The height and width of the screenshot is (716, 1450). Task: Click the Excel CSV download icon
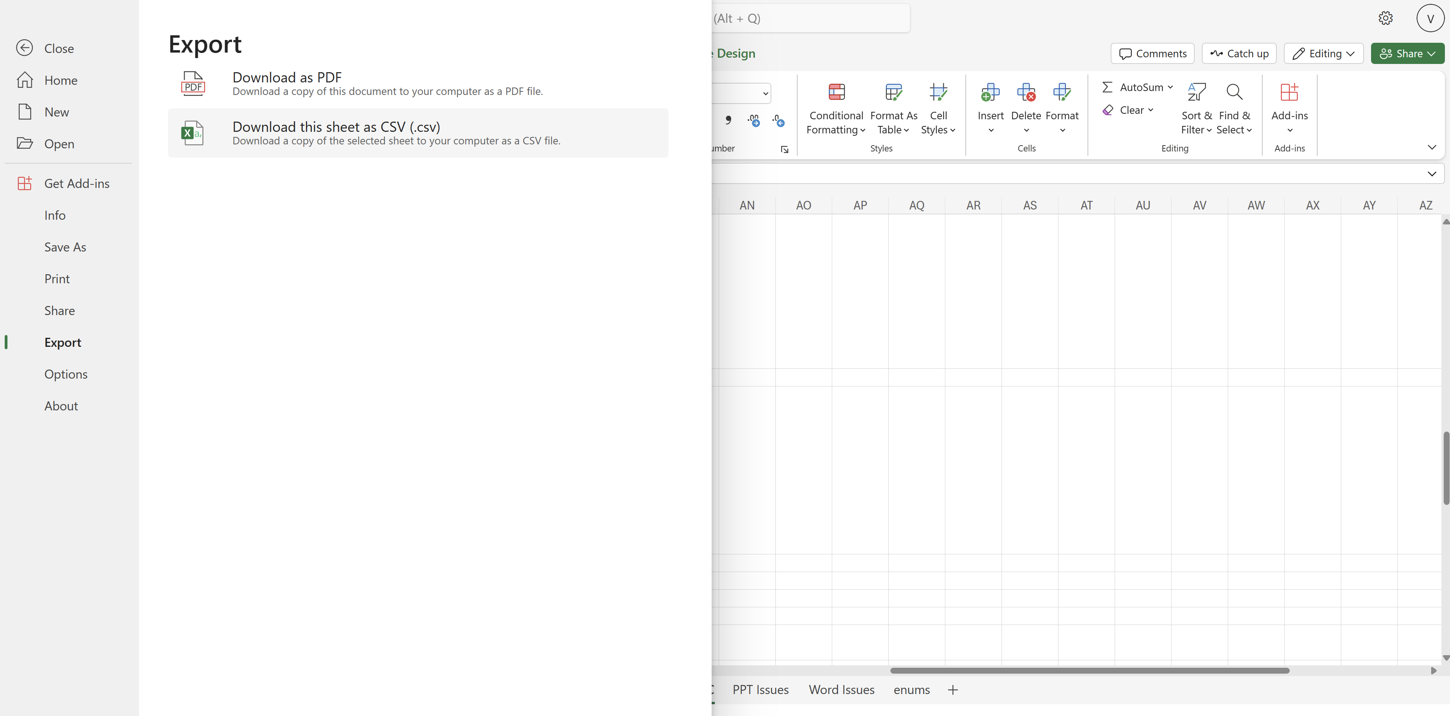click(192, 133)
